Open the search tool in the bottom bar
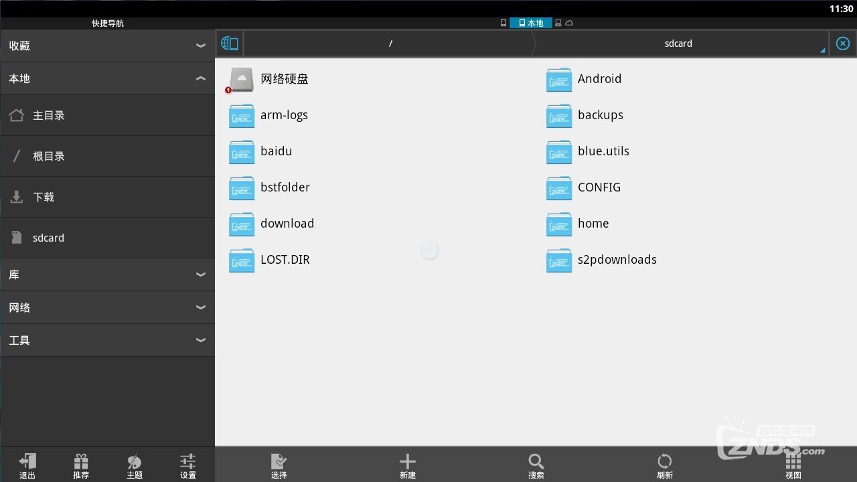857x482 pixels. [x=536, y=465]
